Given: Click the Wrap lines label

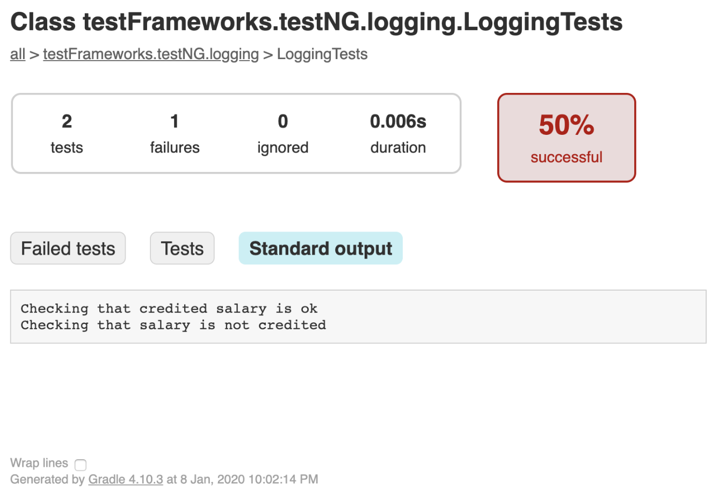Looking at the screenshot, I should pyautogui.click(x=39, y=463).
